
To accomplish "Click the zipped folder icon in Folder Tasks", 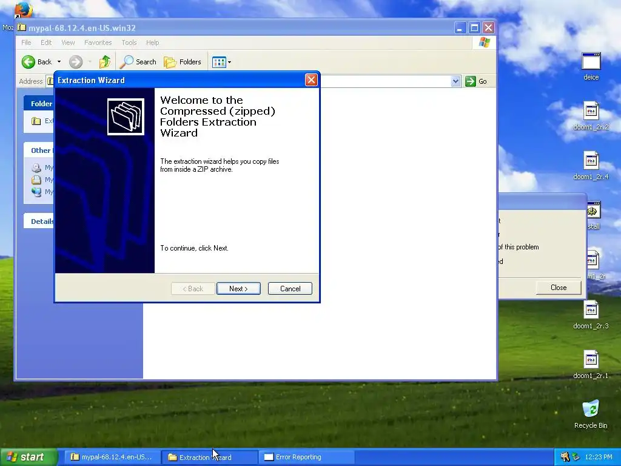I will (36, 121).
